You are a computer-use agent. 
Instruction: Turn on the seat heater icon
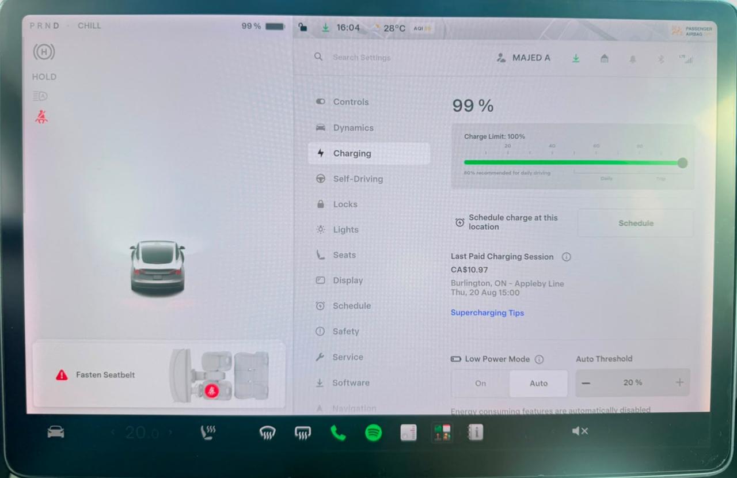[x=208, y=433]
